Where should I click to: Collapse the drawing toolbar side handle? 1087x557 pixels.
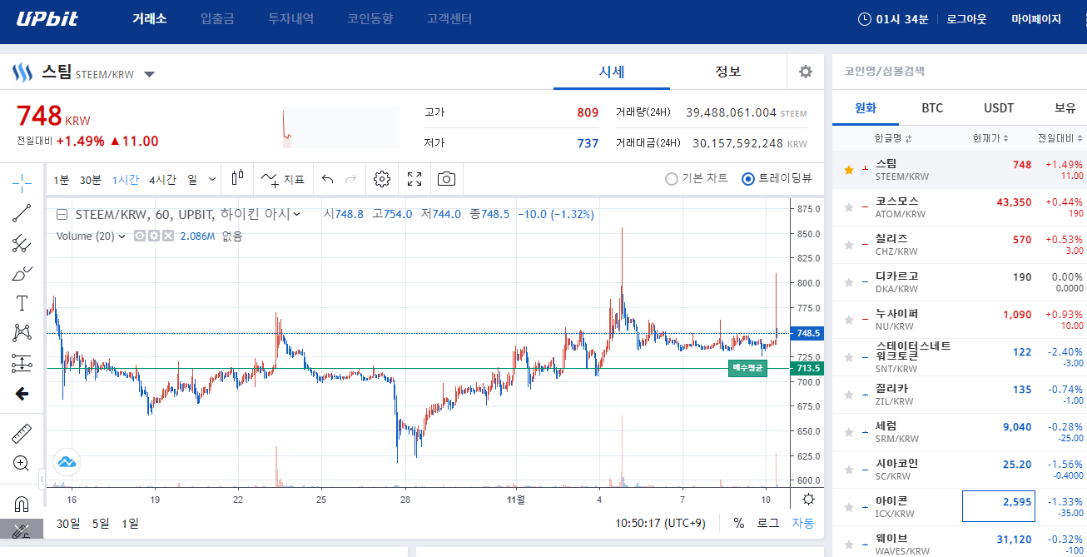(42, 479)
